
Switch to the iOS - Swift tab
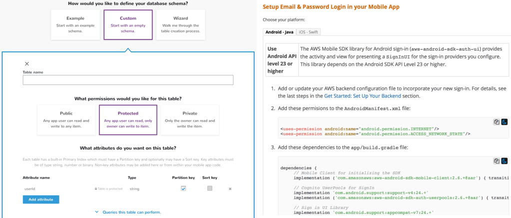309,32
